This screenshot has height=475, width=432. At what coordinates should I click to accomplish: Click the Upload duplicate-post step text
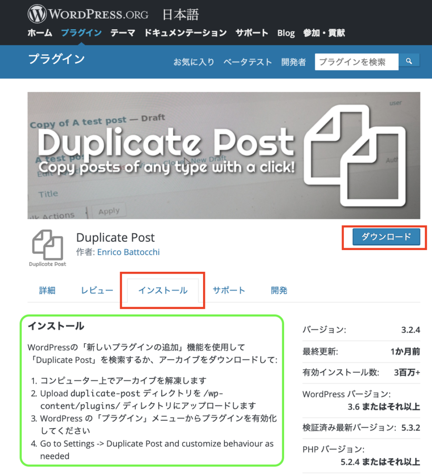tap(148, 399)
